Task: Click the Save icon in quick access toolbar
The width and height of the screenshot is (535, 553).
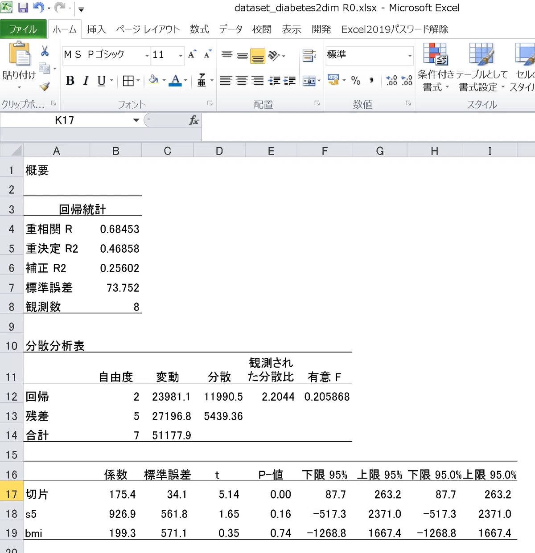Action: (x=23, y=8)
